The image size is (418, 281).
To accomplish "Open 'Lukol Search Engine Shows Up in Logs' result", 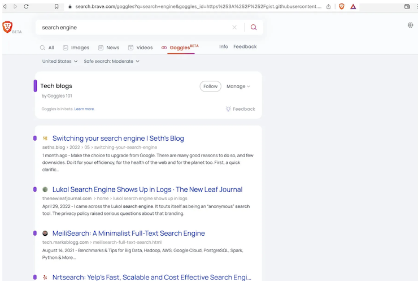I will (147, 189).
